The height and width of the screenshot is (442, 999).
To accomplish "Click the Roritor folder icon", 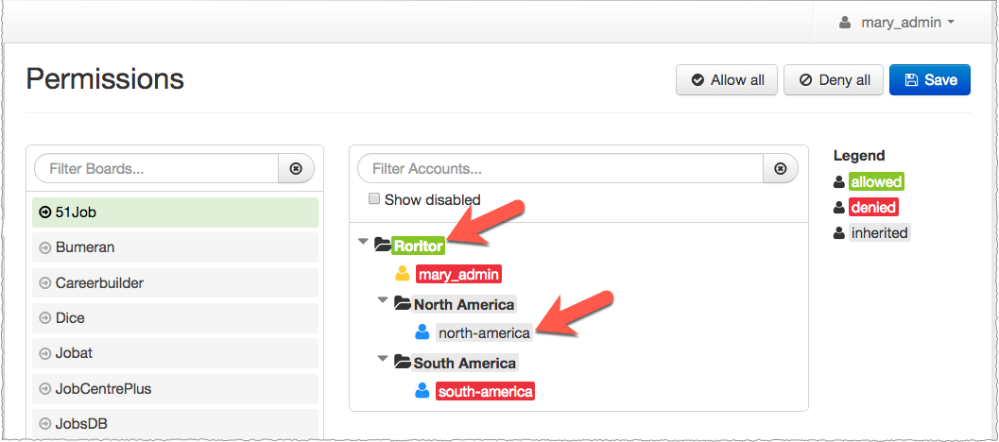I will (x=383, y=246).
